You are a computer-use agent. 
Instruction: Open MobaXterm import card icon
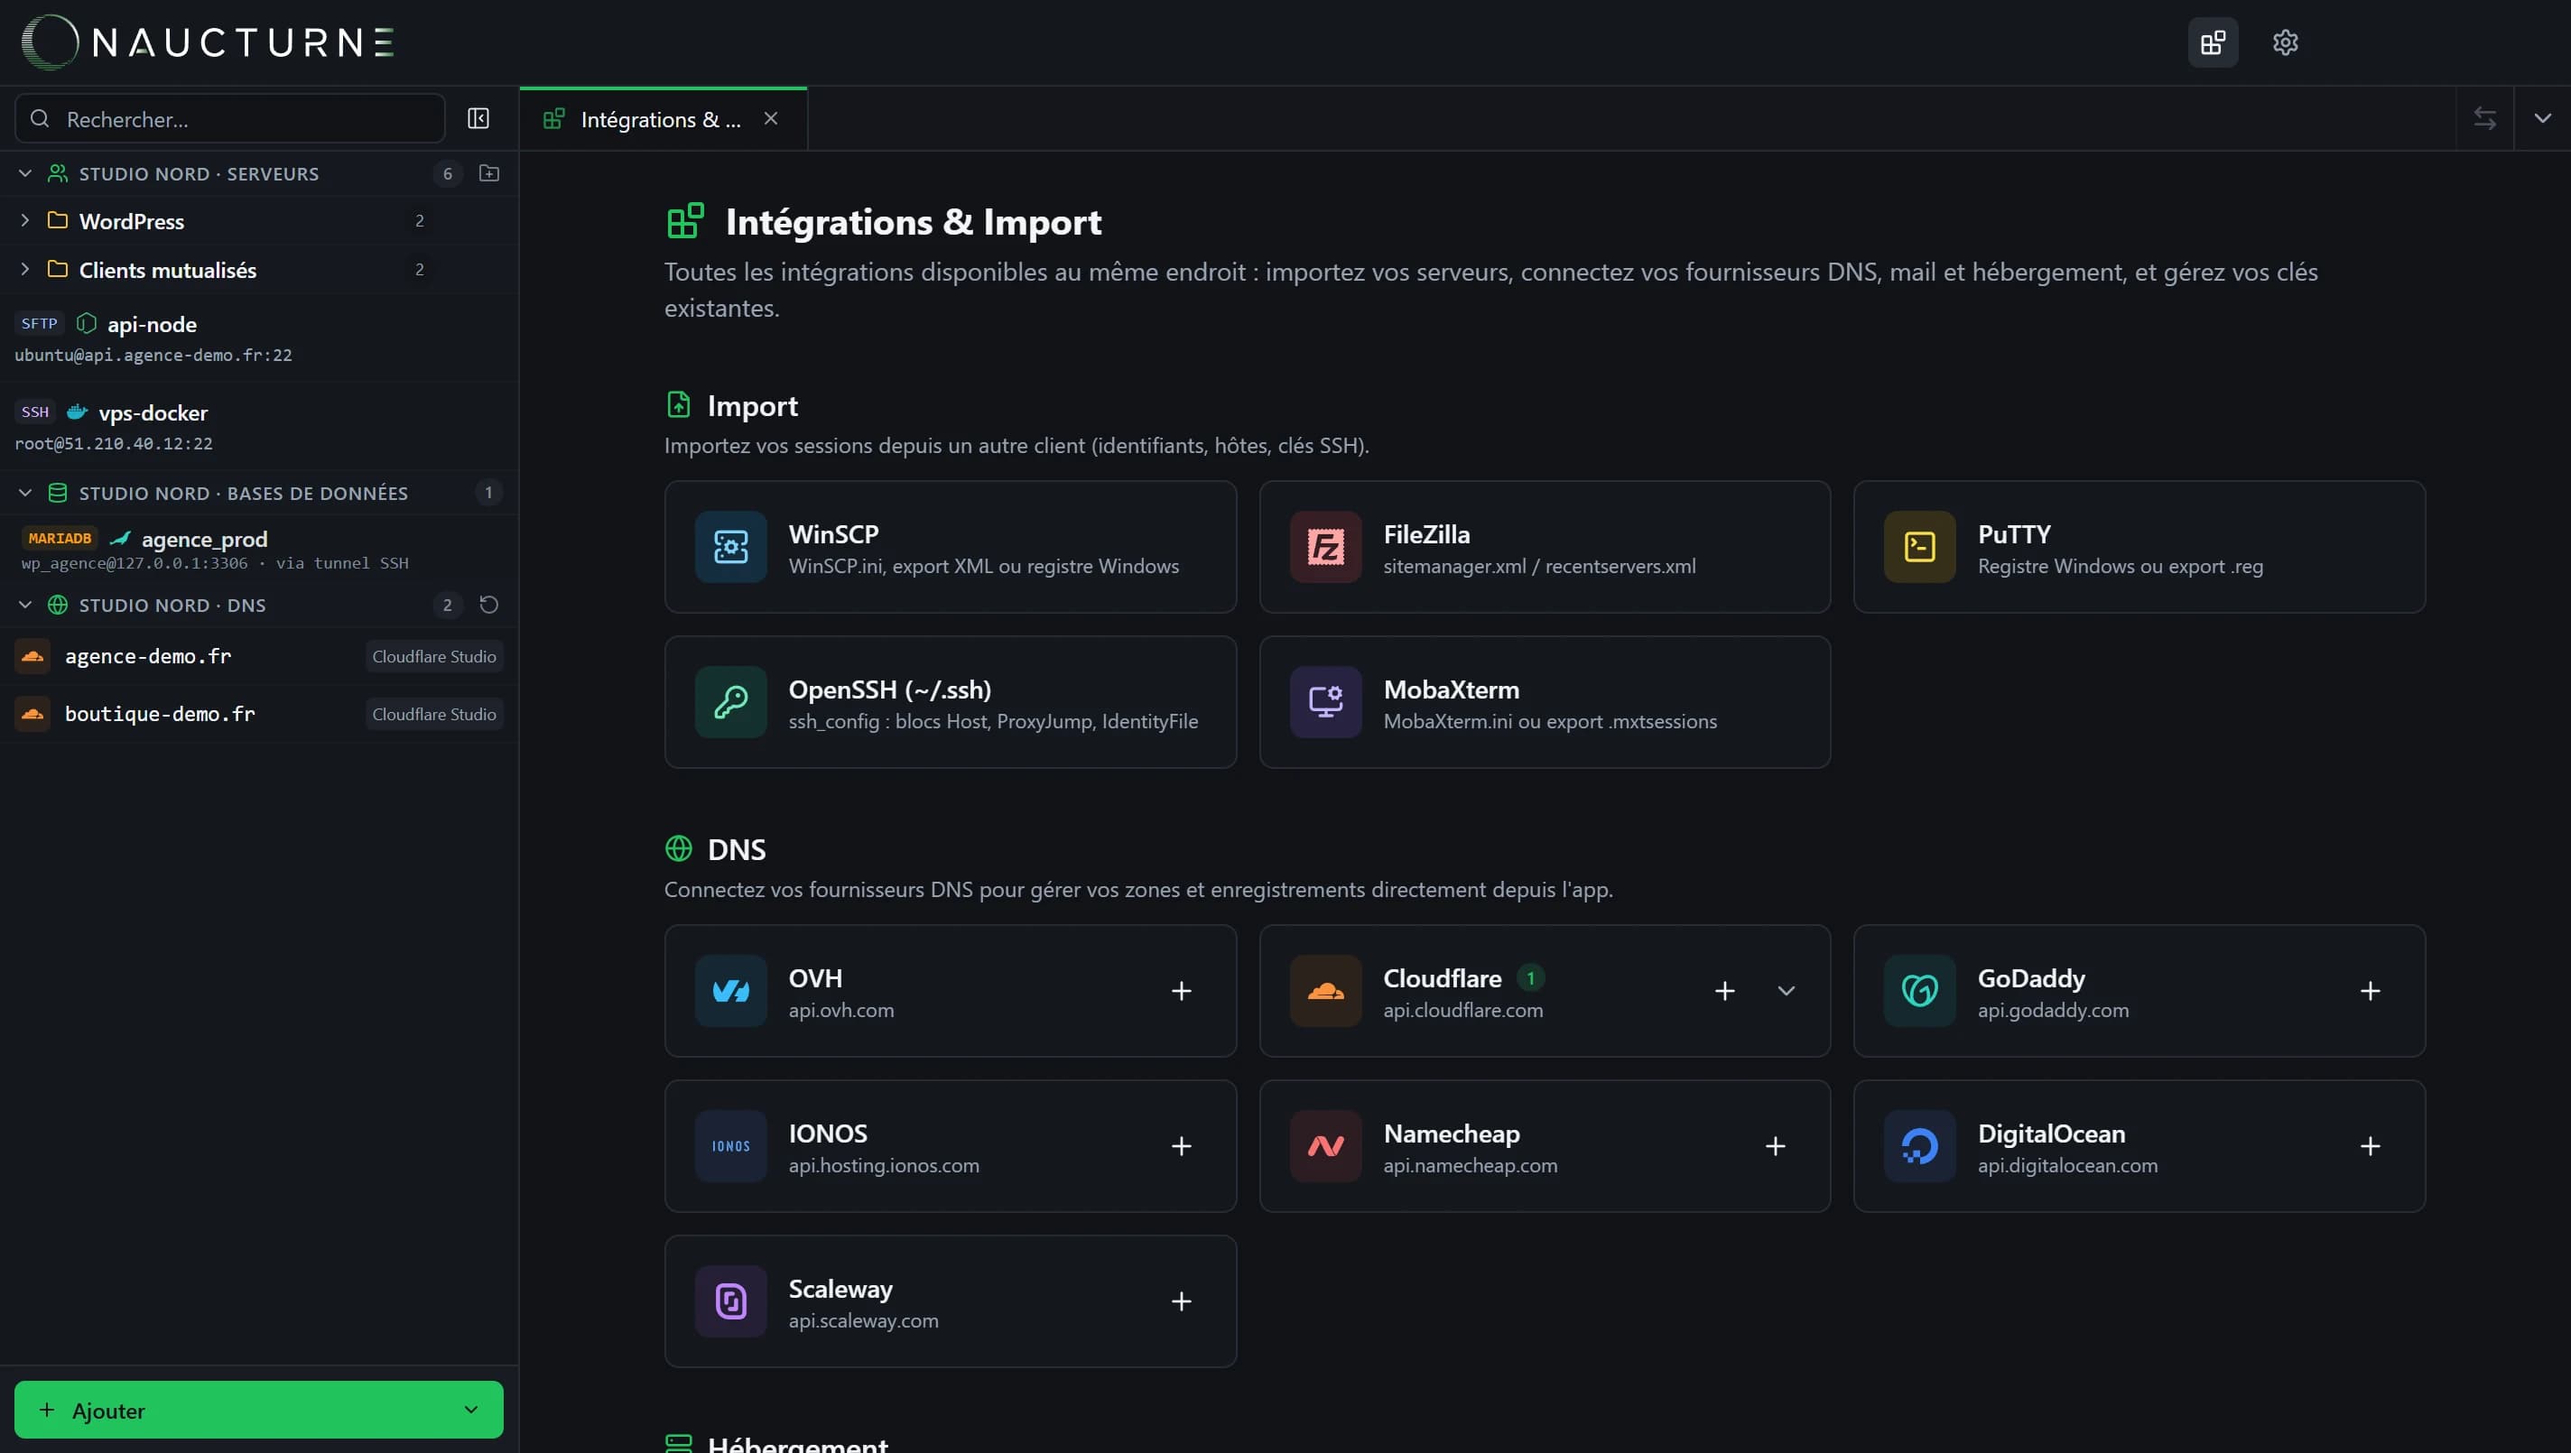coord(1325,702)
